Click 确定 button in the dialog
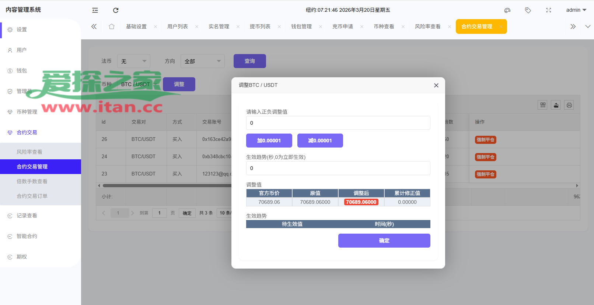 (384, 241)
